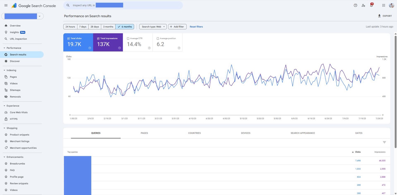
Task: Click the Overview home icon
Action: 6,26
